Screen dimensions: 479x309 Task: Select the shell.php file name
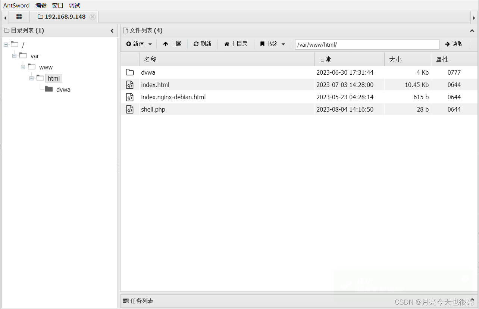(x=153, y=109)
